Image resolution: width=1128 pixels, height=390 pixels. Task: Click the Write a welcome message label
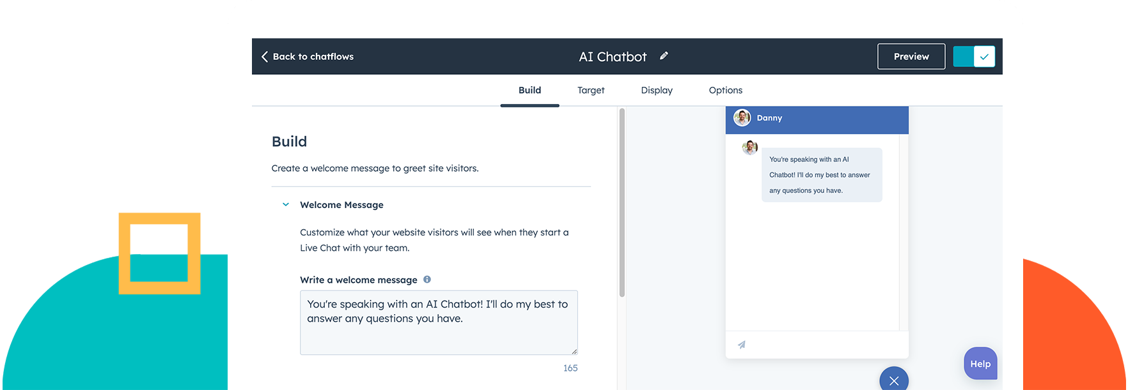click(x=359, y=280)
